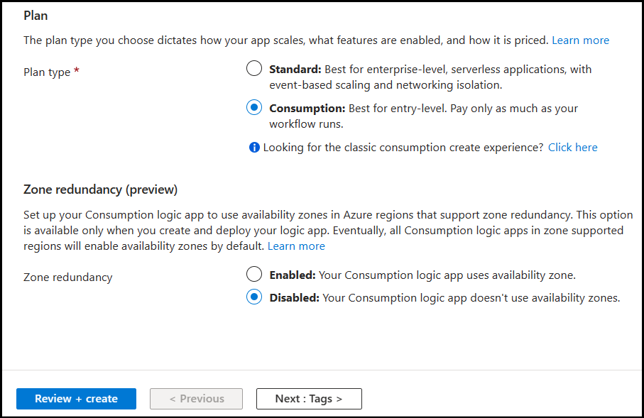Click the 'Standard:' option description text
The height and width of the screenshot is (418, 644).
coord(430,77)
